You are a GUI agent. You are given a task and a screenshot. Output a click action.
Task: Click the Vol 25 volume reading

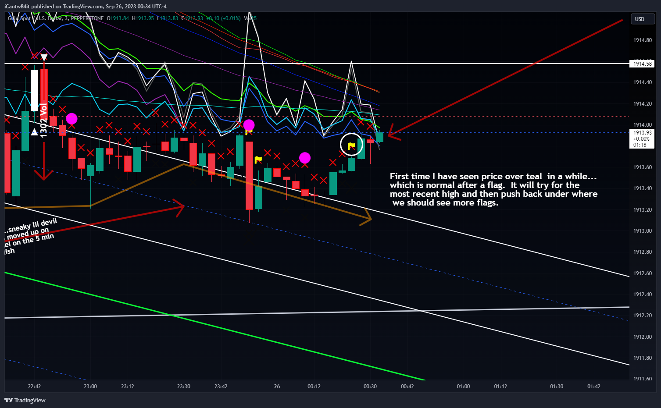(250, 18)
